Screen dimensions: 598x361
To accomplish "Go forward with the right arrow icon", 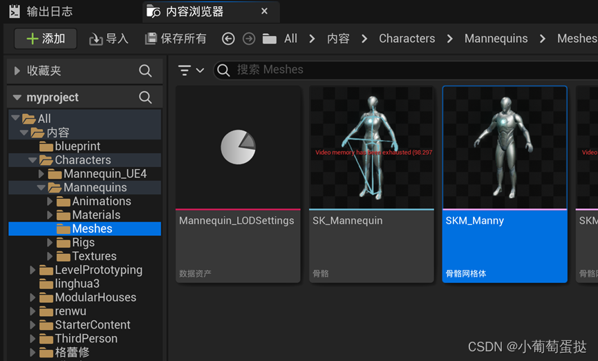I will (x=249, y=39).
